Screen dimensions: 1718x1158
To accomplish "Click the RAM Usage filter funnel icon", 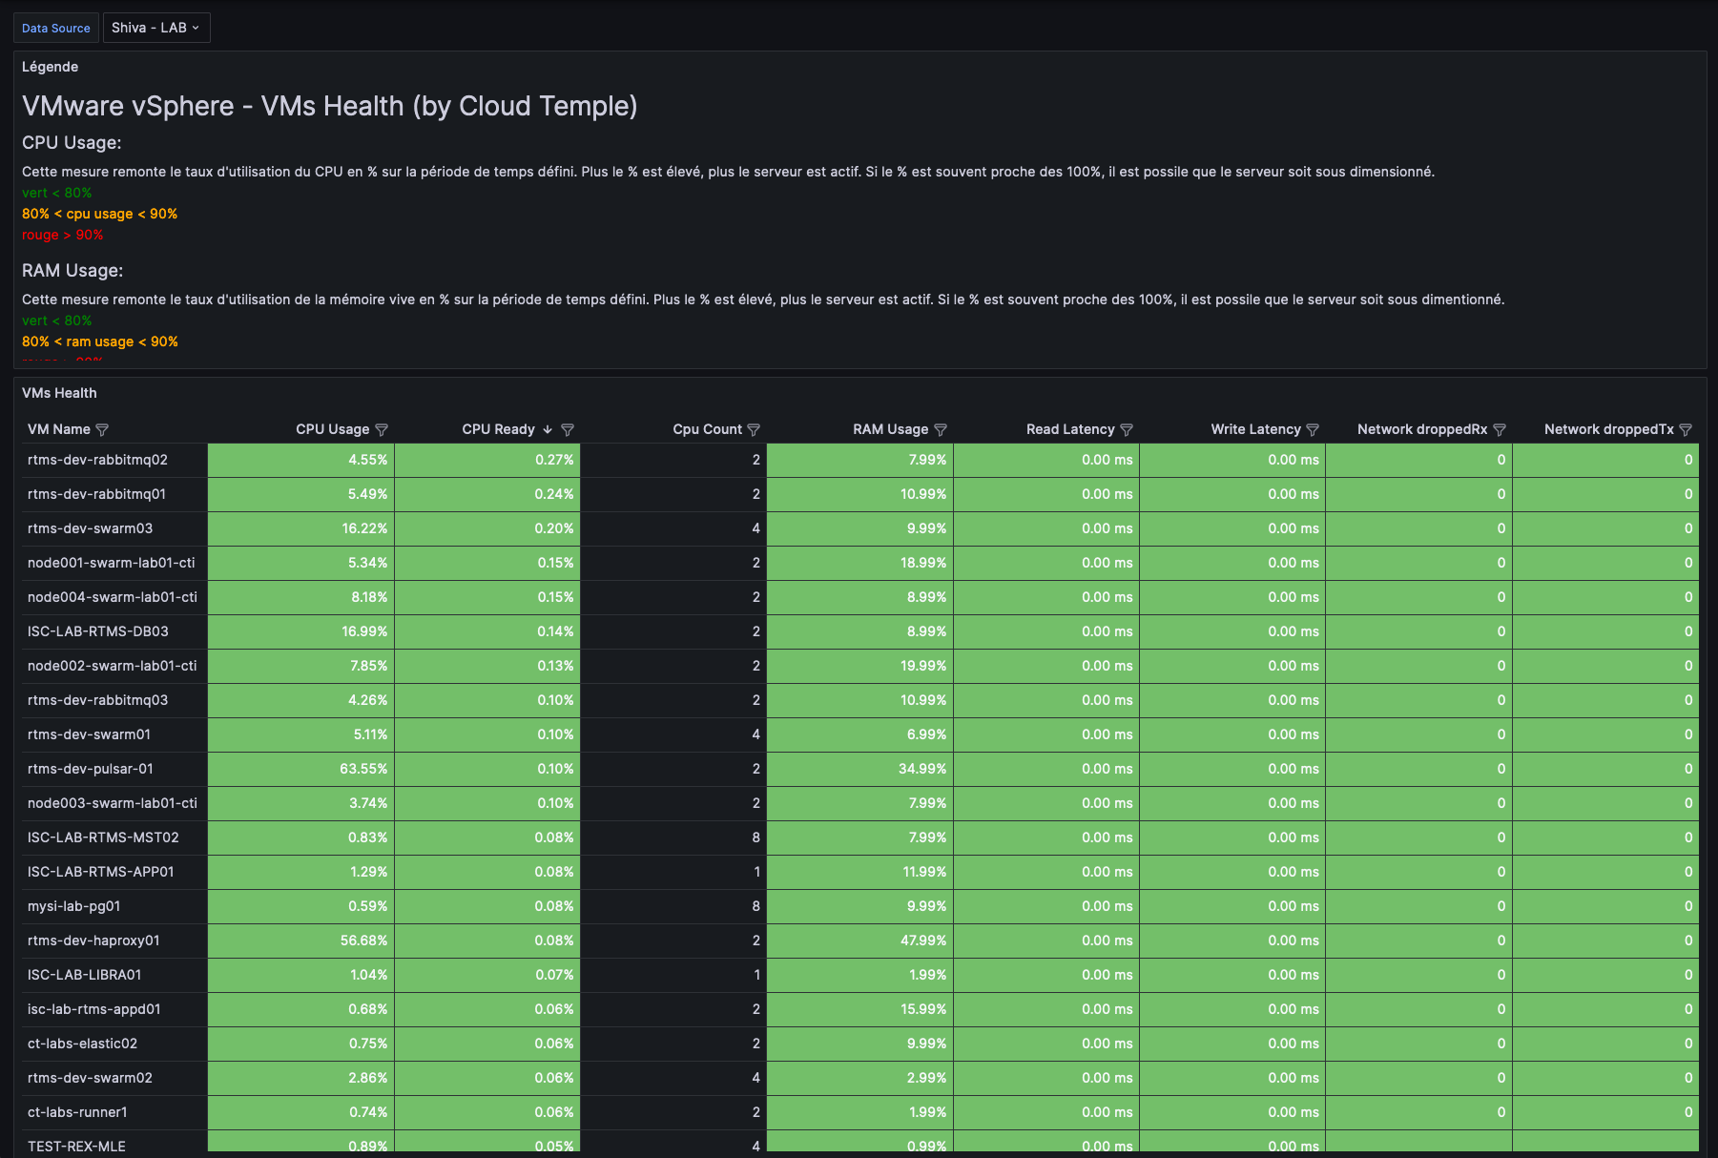I will [x=941, y=430].
